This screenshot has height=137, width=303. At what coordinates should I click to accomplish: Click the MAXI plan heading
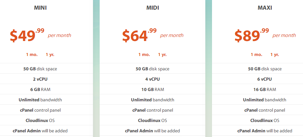coord(265,8)
